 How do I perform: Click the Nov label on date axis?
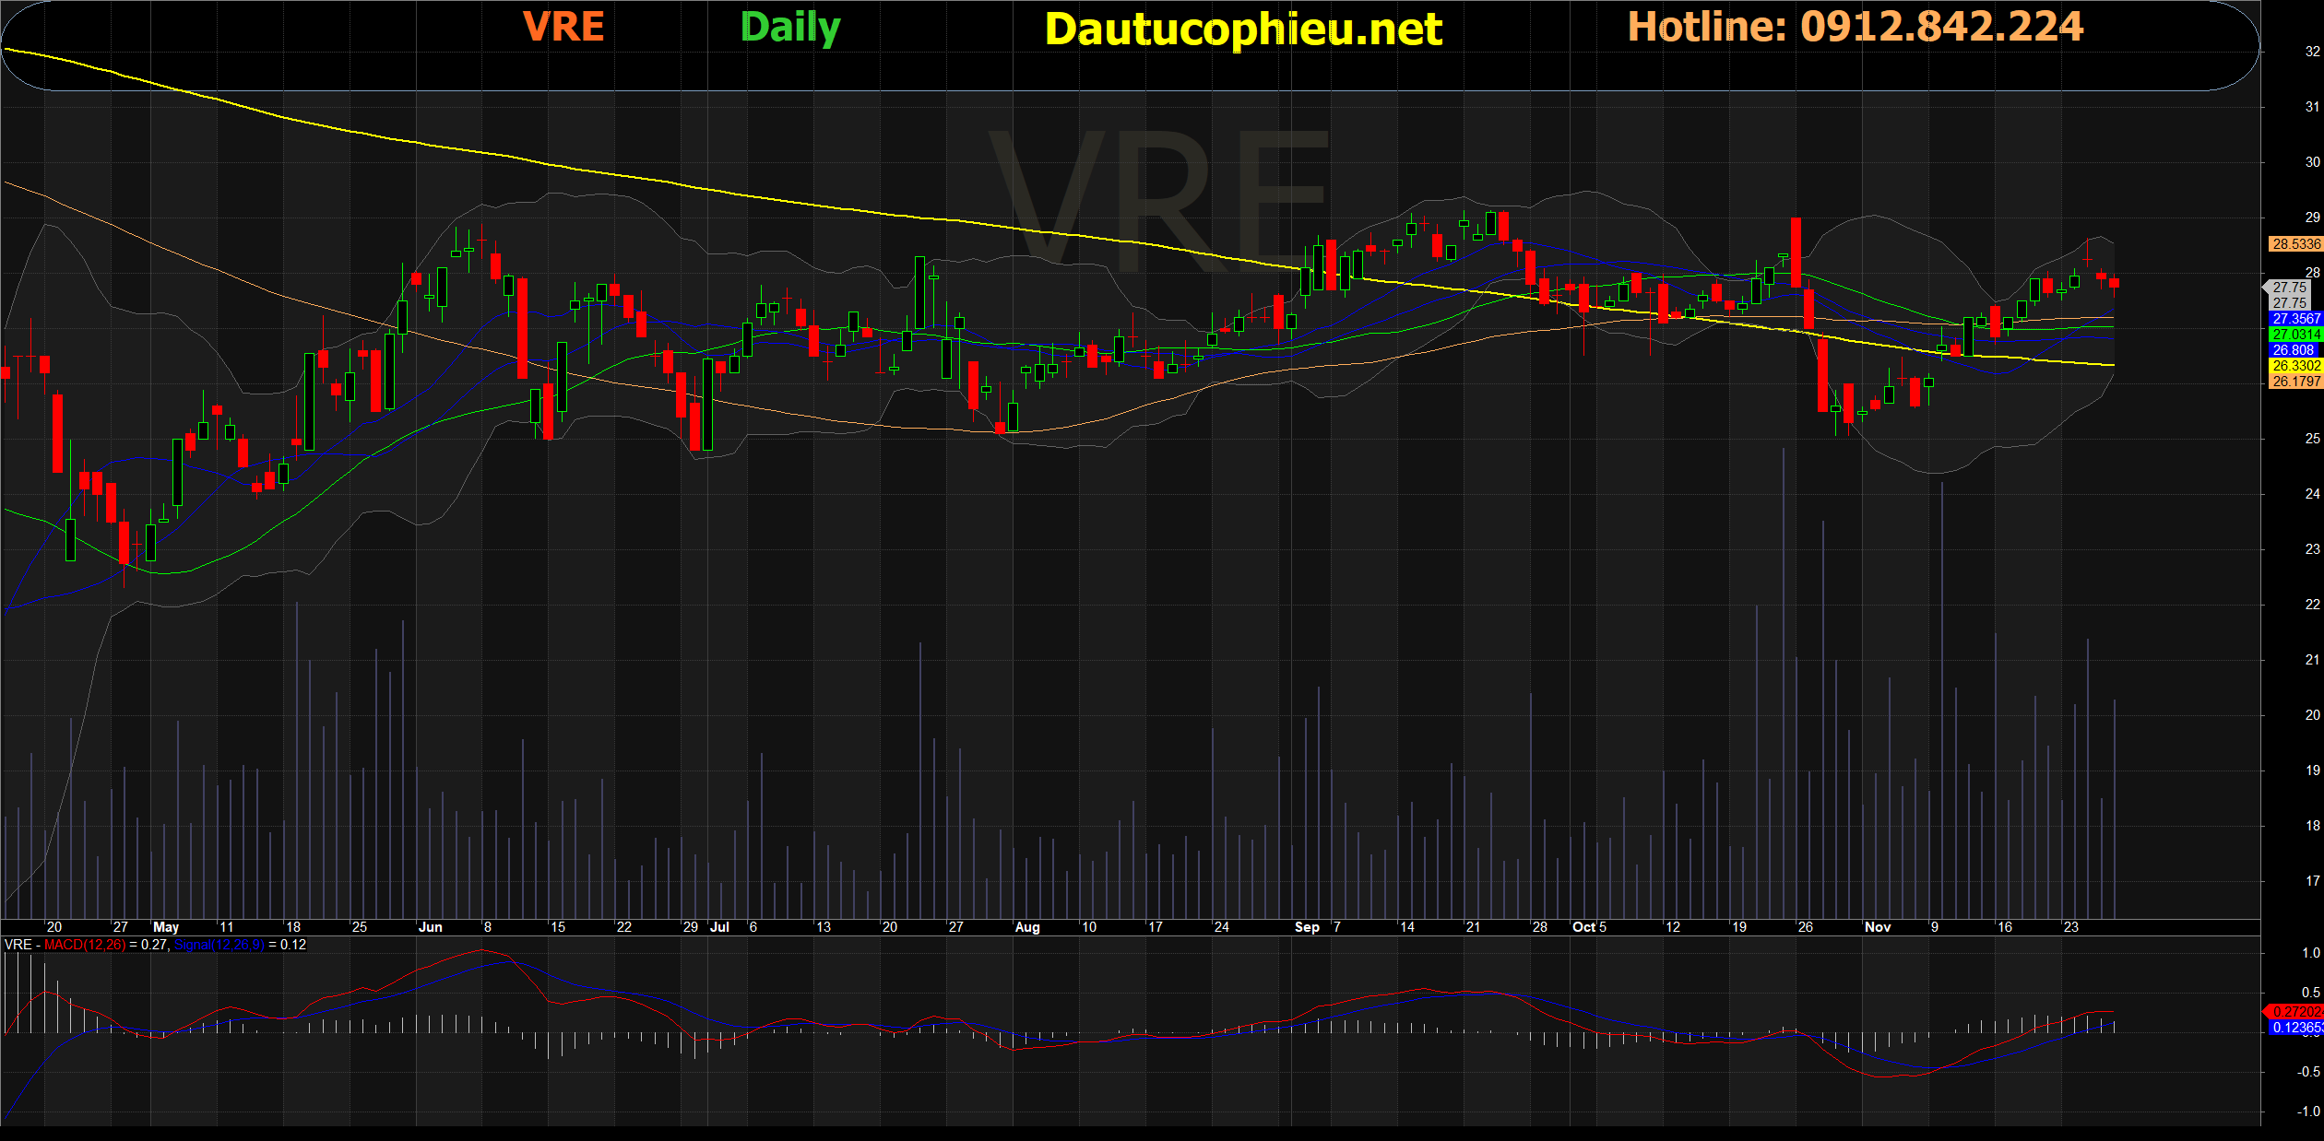tap(1877, 927)
